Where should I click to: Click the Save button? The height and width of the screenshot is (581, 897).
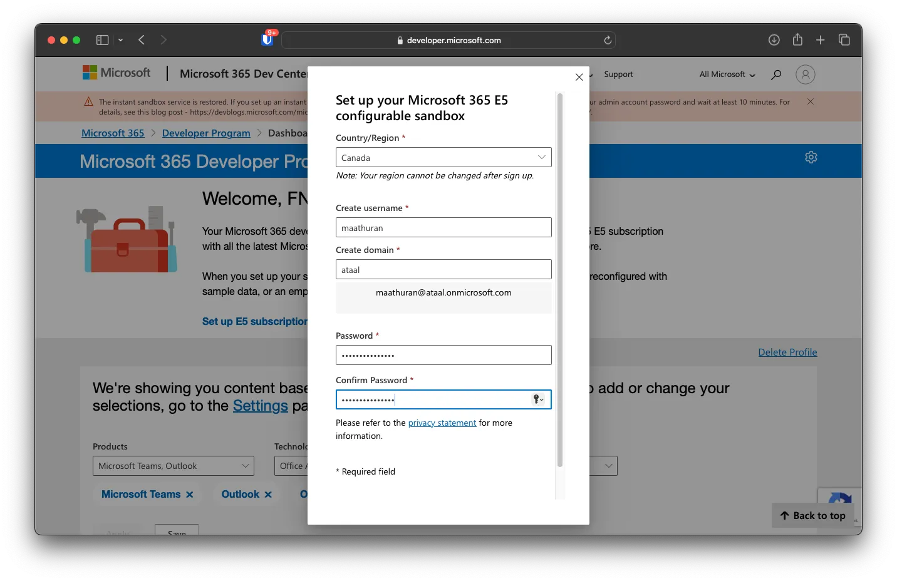pos(177,530)
